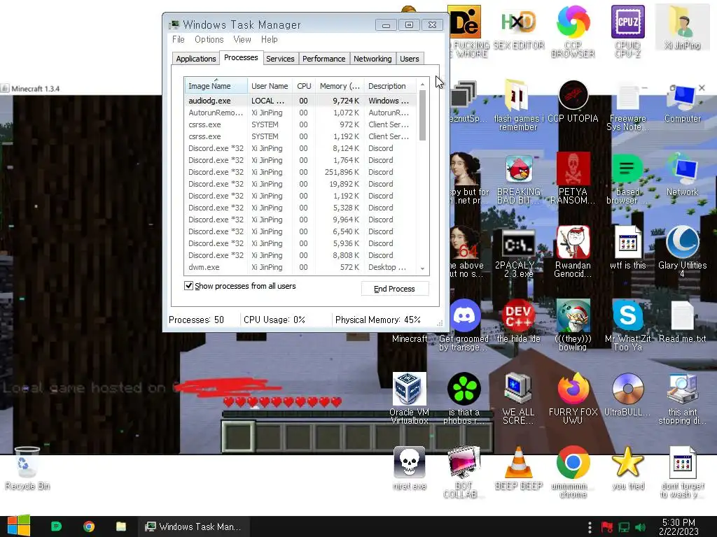Screen dimensions: 717x537
Task: Sort processes by Image Name column header
Action: (216, 86)
